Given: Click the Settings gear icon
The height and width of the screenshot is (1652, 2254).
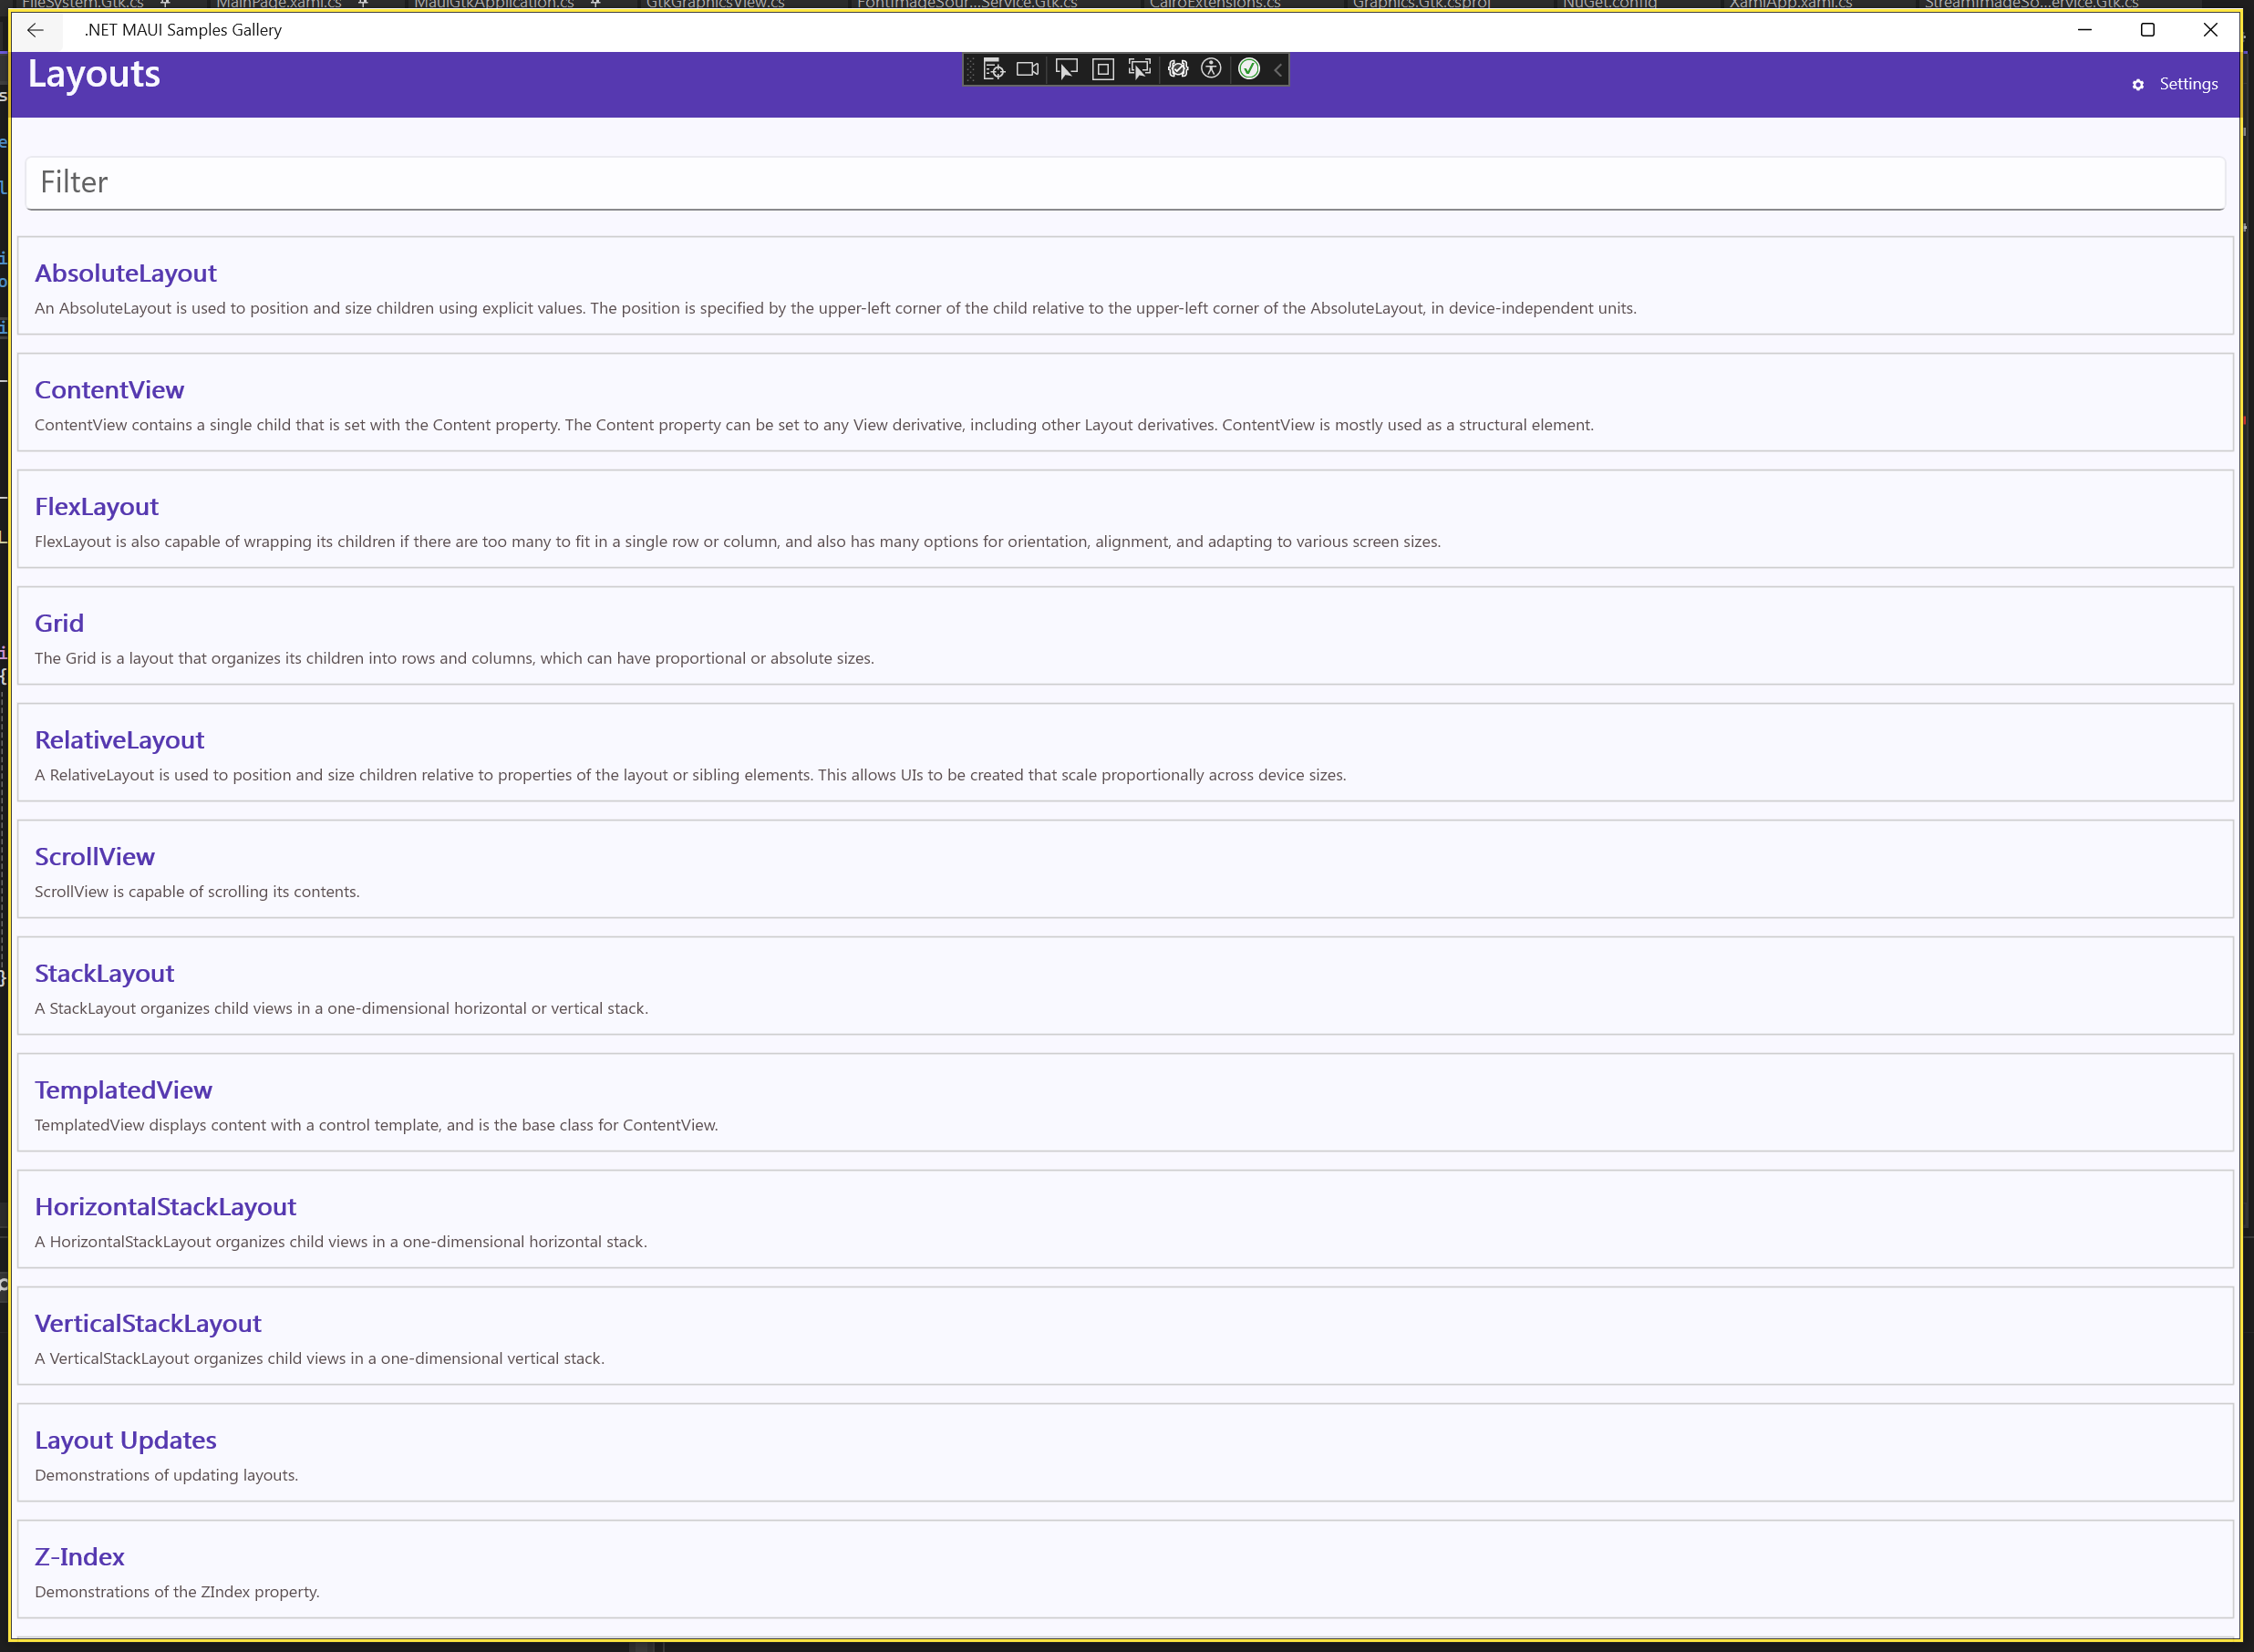Looking at the screenshot, I should pos(2138,85).
